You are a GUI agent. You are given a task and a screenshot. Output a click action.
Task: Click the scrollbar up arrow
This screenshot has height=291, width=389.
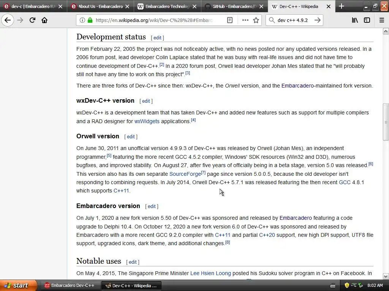coord(386,31)
